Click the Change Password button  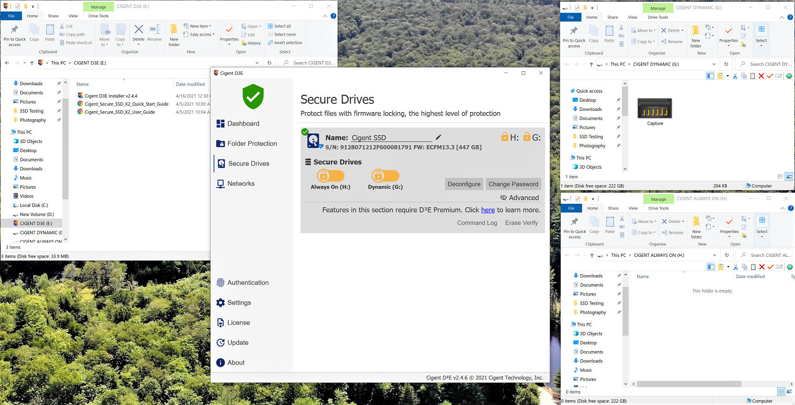(513, 184)
